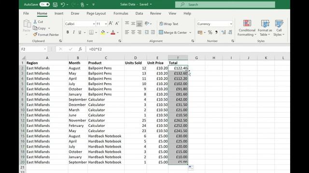
Task: Open the File tab
Action: [26, 13]
